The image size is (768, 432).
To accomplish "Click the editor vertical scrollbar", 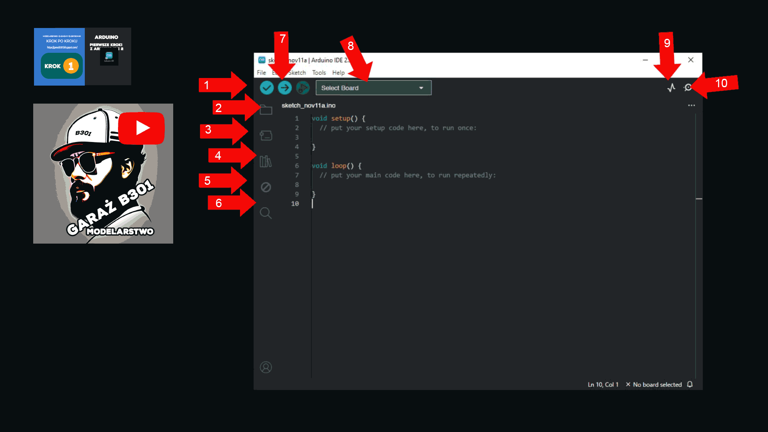I will pyautogui.click(x=699, y=246).
